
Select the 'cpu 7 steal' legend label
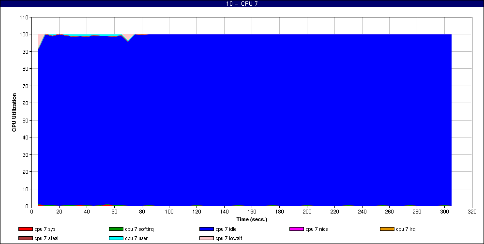coord(46,239)
